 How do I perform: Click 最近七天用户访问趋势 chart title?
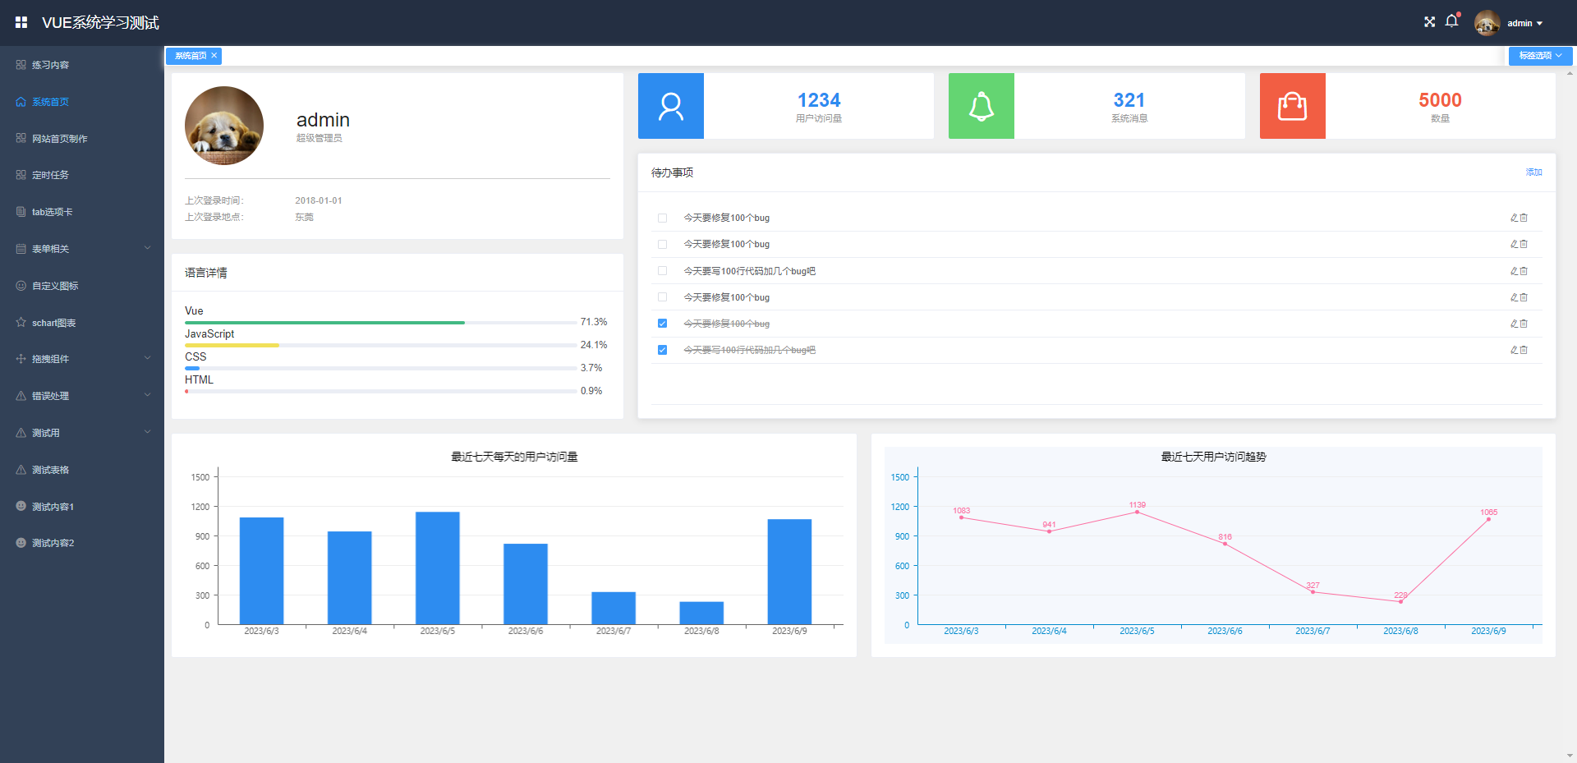pos(1213,457)
